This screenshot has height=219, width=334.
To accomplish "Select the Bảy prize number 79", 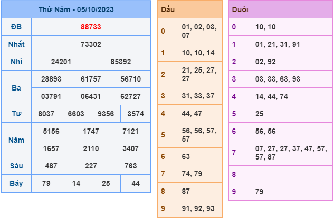I will click(46, 183).
